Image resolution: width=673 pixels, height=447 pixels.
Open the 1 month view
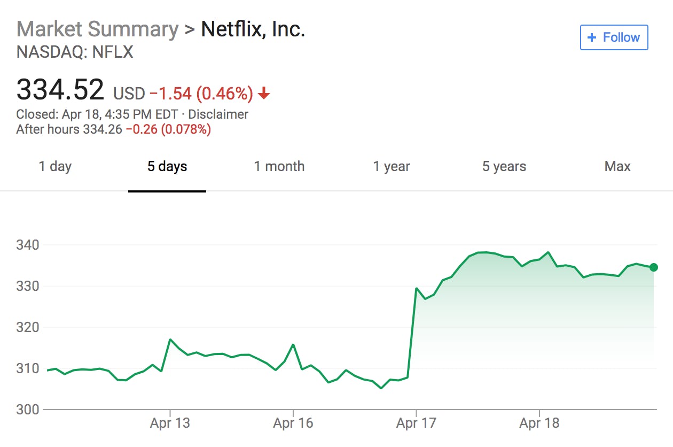pyautogui.click(x=279, y=166)
